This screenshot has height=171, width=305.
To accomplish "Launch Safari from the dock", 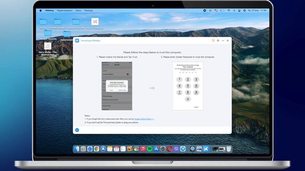I will pyautogui.click(x=90, y=149).
